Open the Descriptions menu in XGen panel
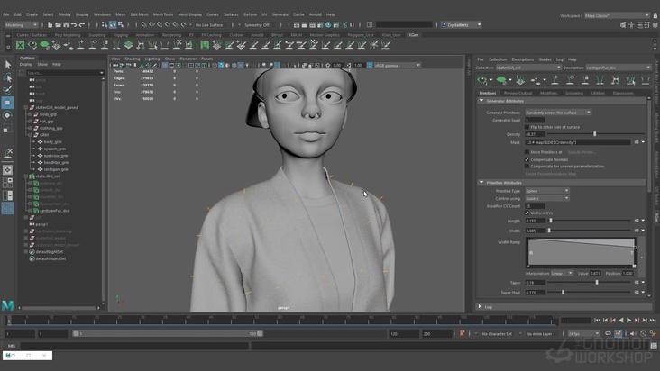This screenshot has height=371, width=660. [521, 59]
